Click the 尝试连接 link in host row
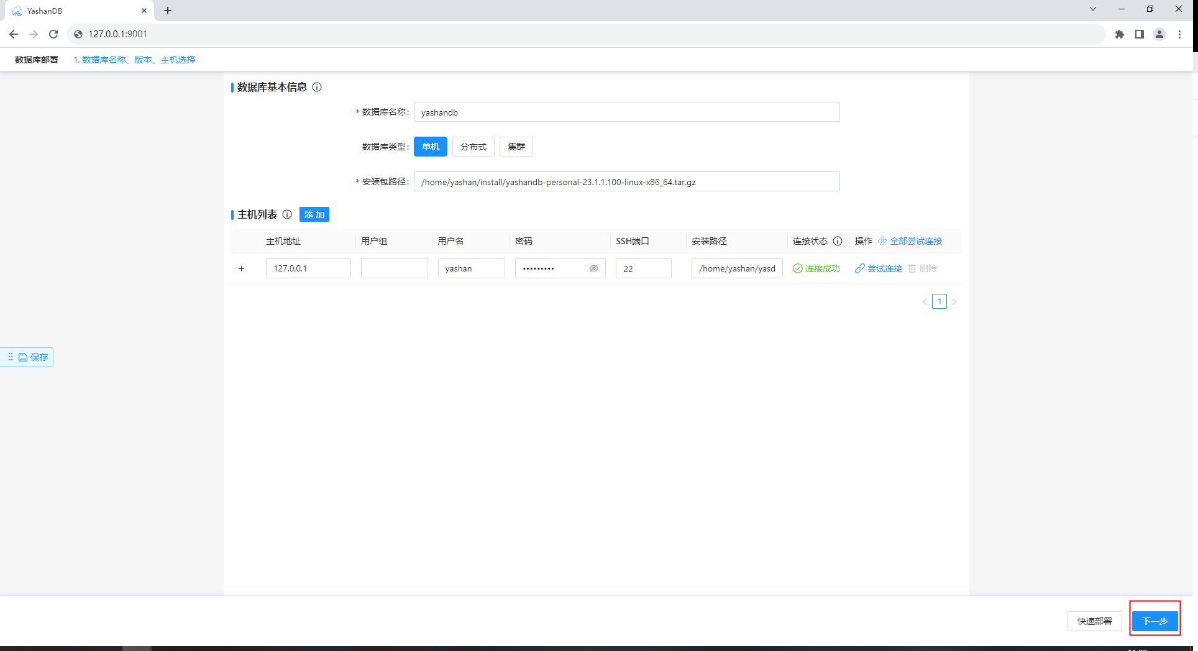This screenshot has height=651, width=1198. 879,268
